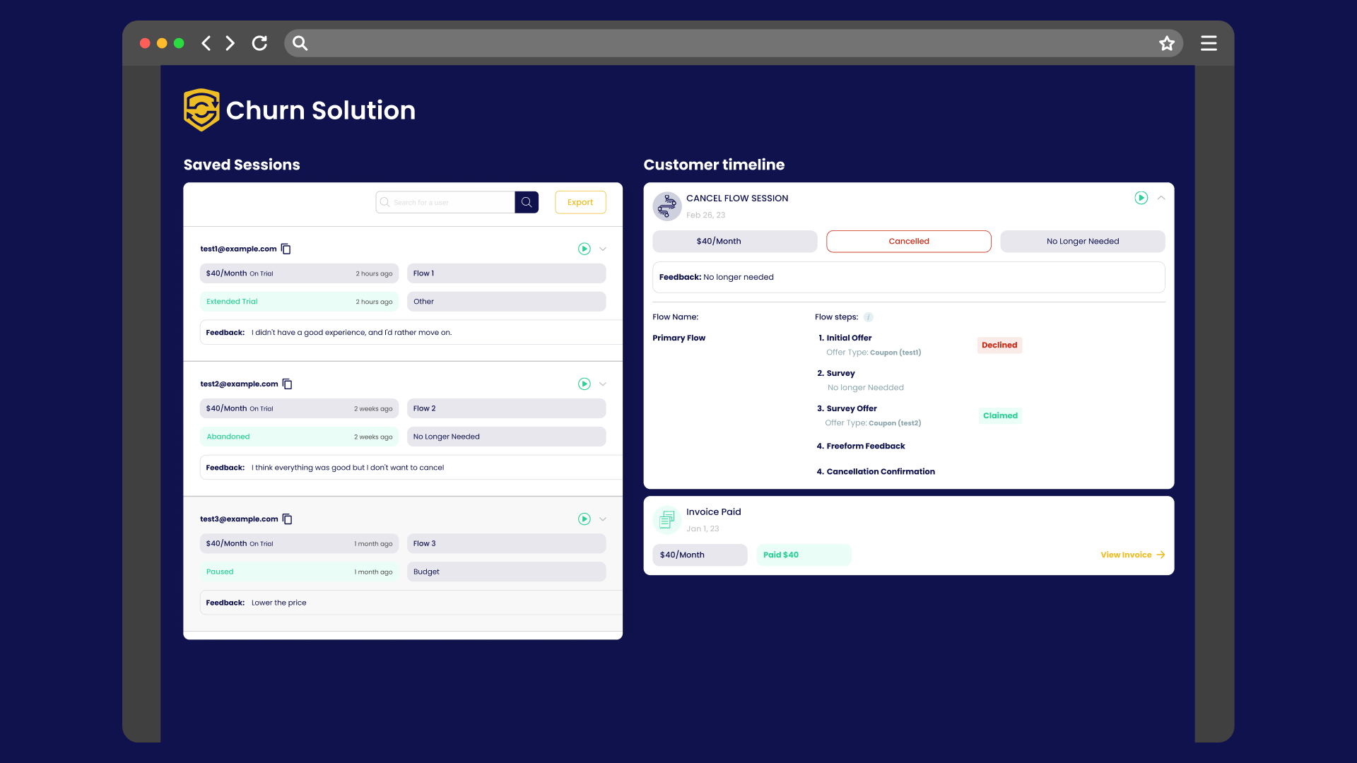The width and height of the screenshot is (1357, 763).
Task: Click the Cancel Flow Session avatar icon
Action: coord(667,206)
